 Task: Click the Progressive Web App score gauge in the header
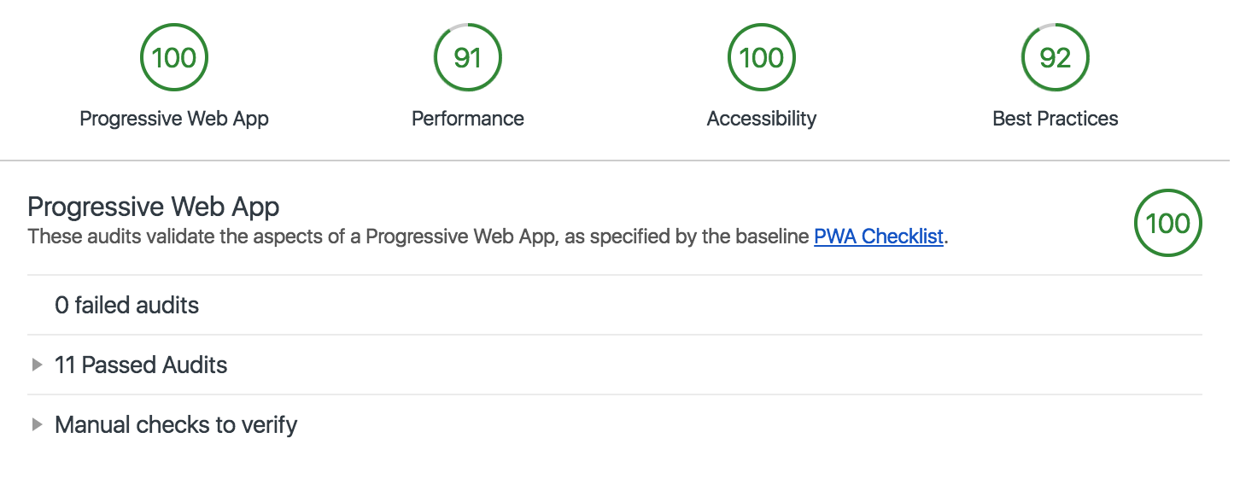pos(174,57)
